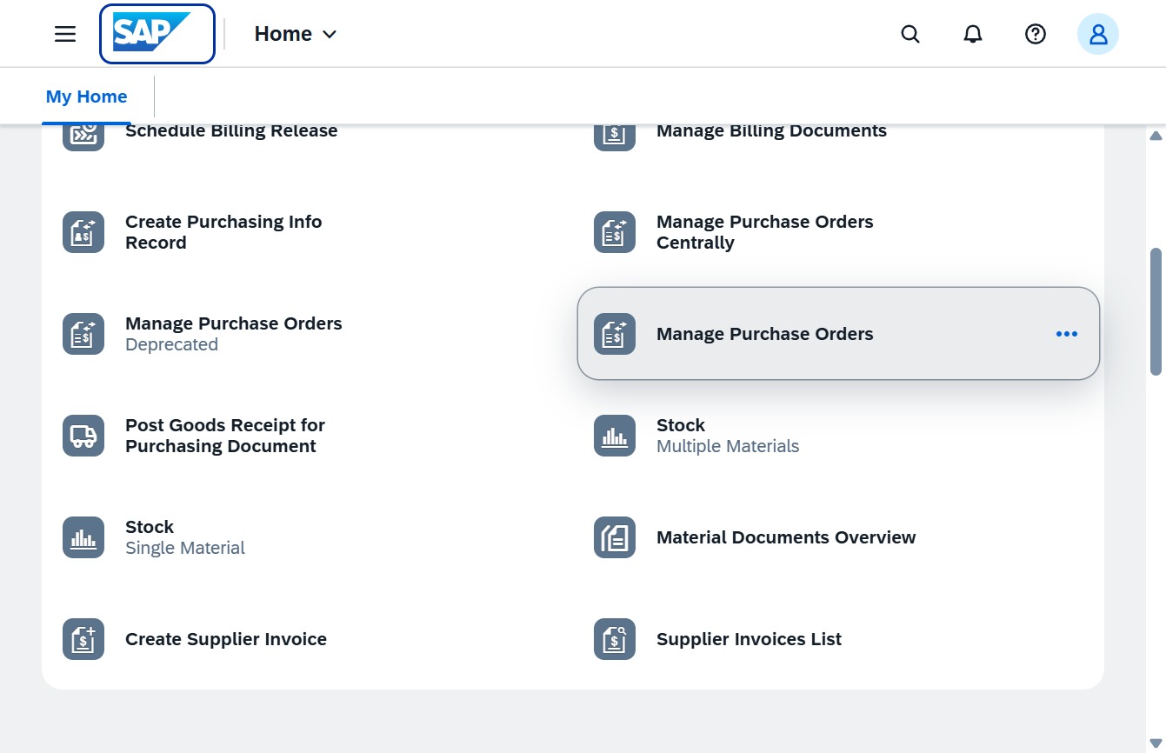Click the highlighted Manage Purchase Orders icon
This screenshot has width=1166, height=753.
615,334
